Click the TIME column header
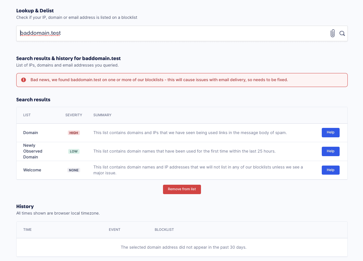The height and width of the screenshot is (261, 363). pos(27,230)
